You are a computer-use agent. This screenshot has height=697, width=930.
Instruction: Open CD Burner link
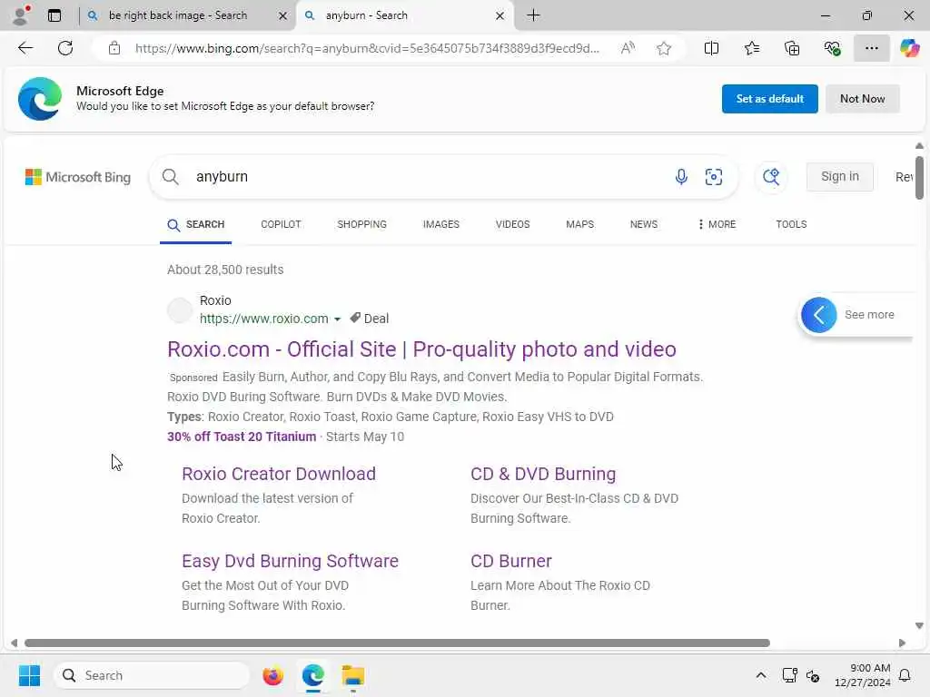pos(510,561)
